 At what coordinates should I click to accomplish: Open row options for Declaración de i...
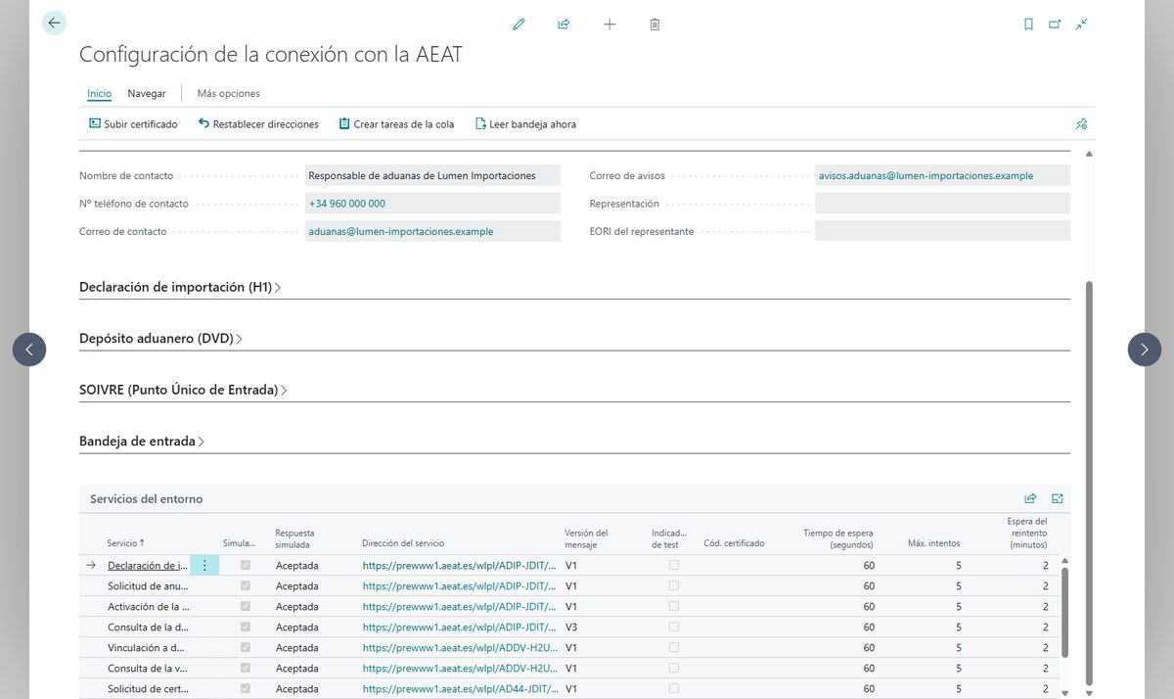tap(204, 565)
